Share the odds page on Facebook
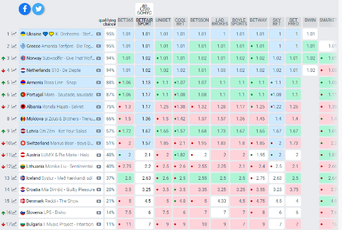Viewport: 342px width, 230px height. point(25,9)
